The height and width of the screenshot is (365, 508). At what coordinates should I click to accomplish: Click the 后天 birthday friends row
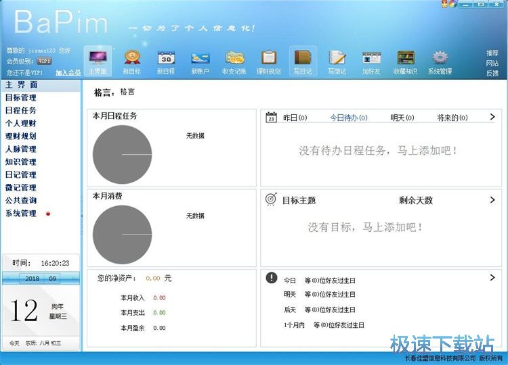coord(320,310)
